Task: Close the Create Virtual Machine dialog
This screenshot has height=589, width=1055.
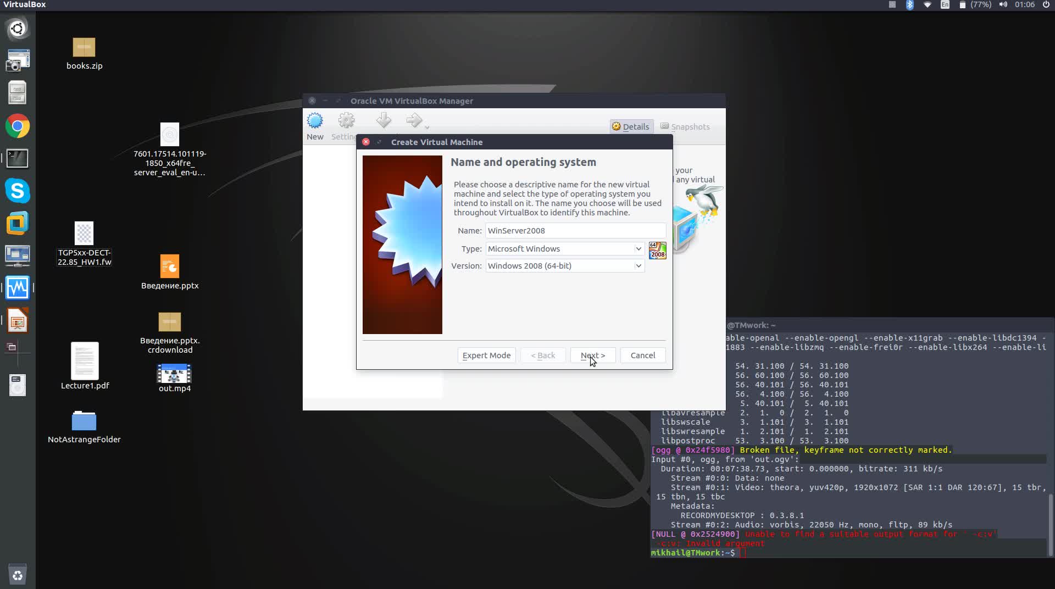Action: [366, 142]
